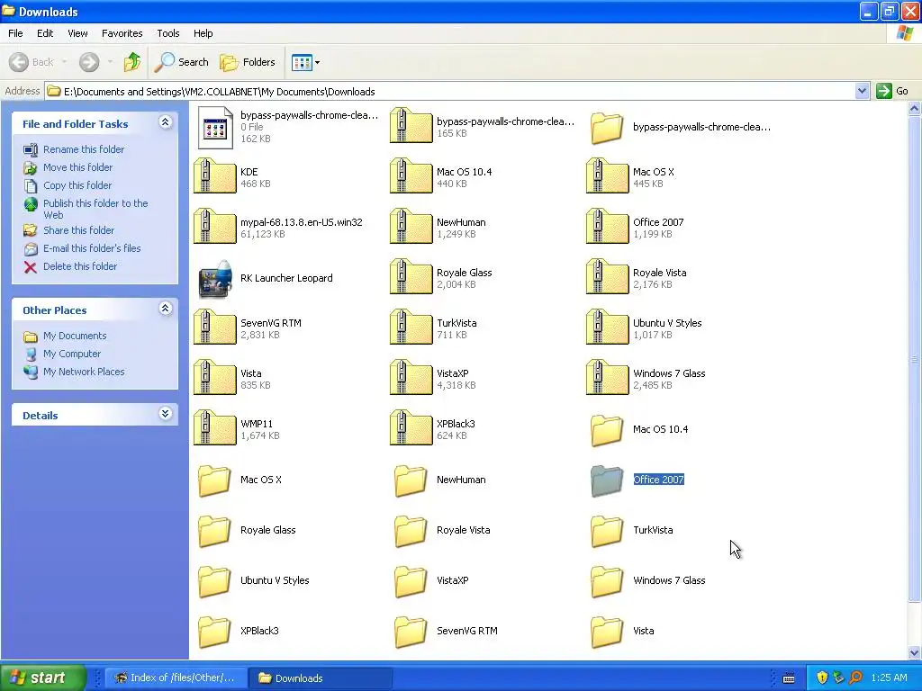The width and height of the screenshot is (922, 691).
Task: Click the security shield tray icon
Action: click(x=822, y=678)
